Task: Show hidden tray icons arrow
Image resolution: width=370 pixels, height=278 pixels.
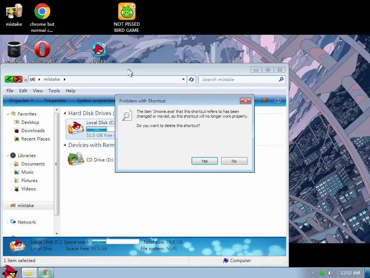Action: pyautogui.click(x=313, y=273)
